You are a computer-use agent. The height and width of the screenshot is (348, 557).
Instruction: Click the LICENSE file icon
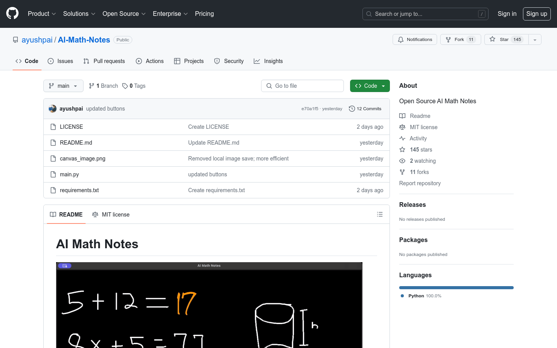click(x=53, y=127)
